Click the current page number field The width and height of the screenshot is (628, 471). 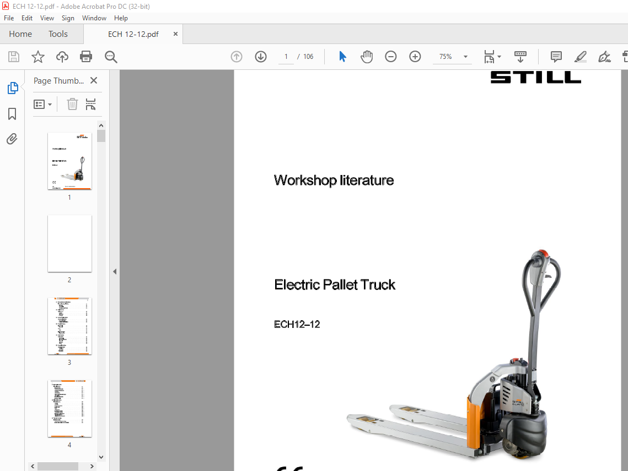[286, 57]
